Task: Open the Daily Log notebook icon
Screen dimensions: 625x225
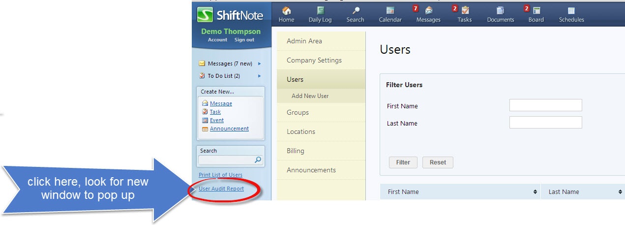Action: point(320,11)
